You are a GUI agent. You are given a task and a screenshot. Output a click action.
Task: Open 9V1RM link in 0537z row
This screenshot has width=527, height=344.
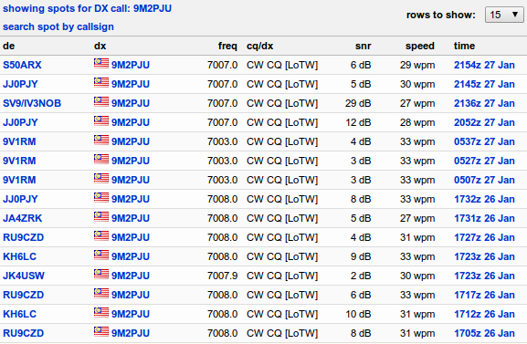19,141
